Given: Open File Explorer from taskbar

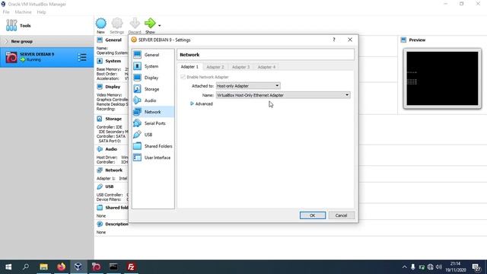Looking at the screenshot, I should click(x=43, y=267).
